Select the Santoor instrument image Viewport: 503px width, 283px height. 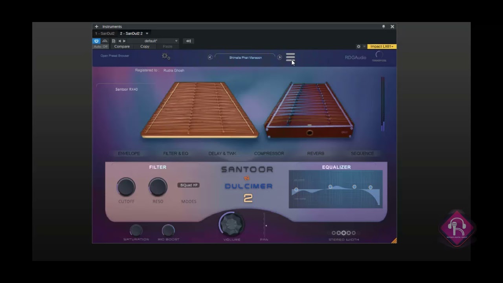pyautogui.click(x=200, y=110)
